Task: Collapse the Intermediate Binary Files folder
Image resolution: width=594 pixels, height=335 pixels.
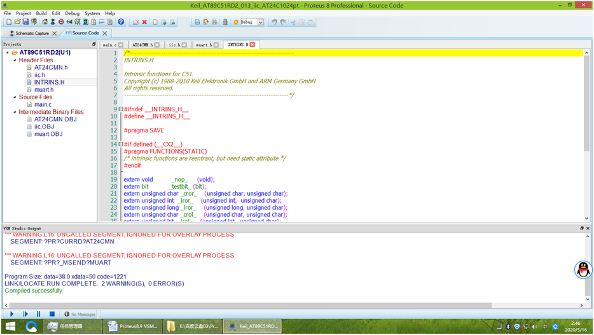Action: tap(15, 112)
